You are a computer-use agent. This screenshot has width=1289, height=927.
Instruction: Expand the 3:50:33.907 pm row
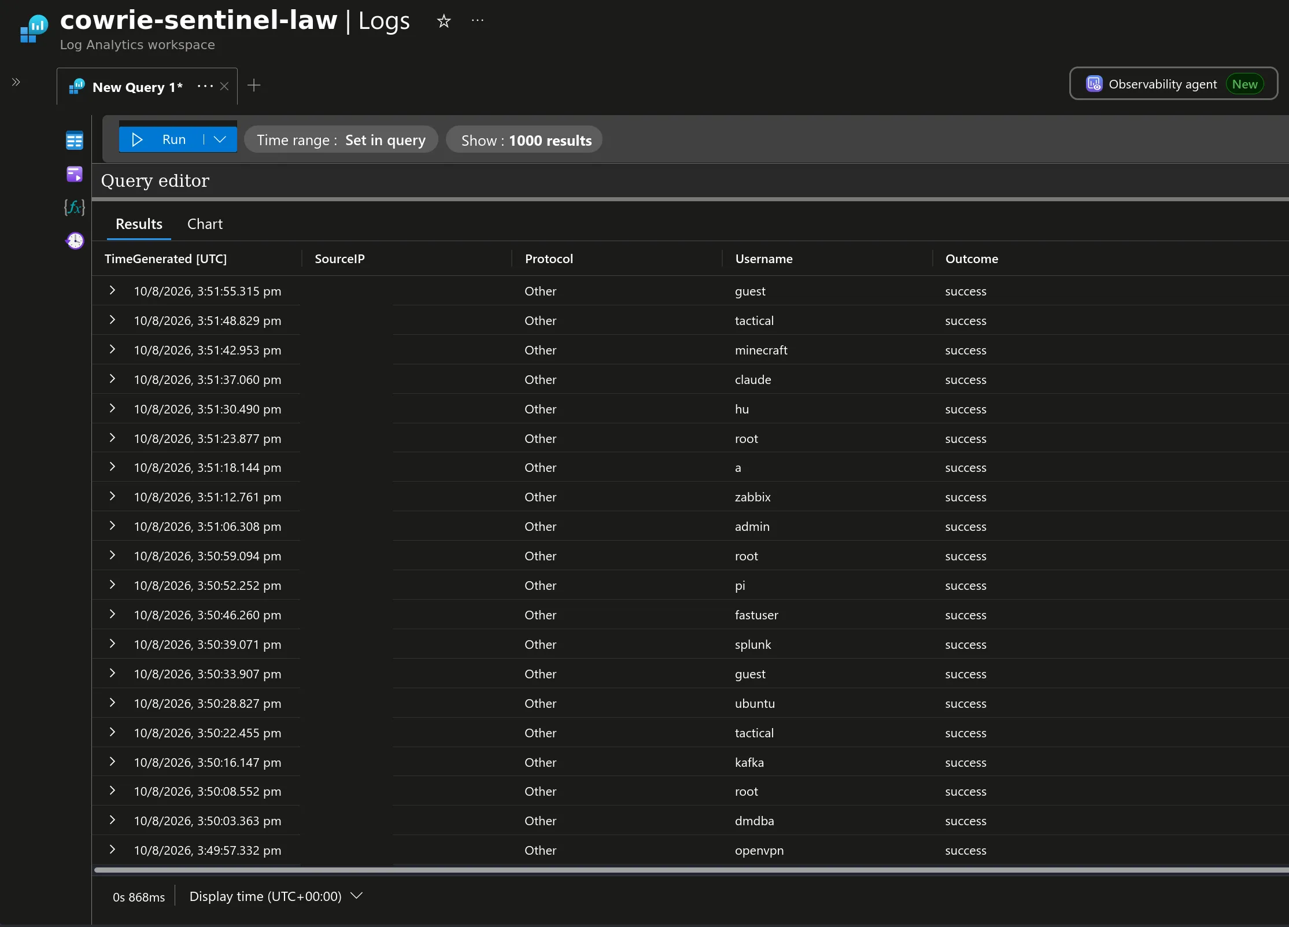click(112, 673)
